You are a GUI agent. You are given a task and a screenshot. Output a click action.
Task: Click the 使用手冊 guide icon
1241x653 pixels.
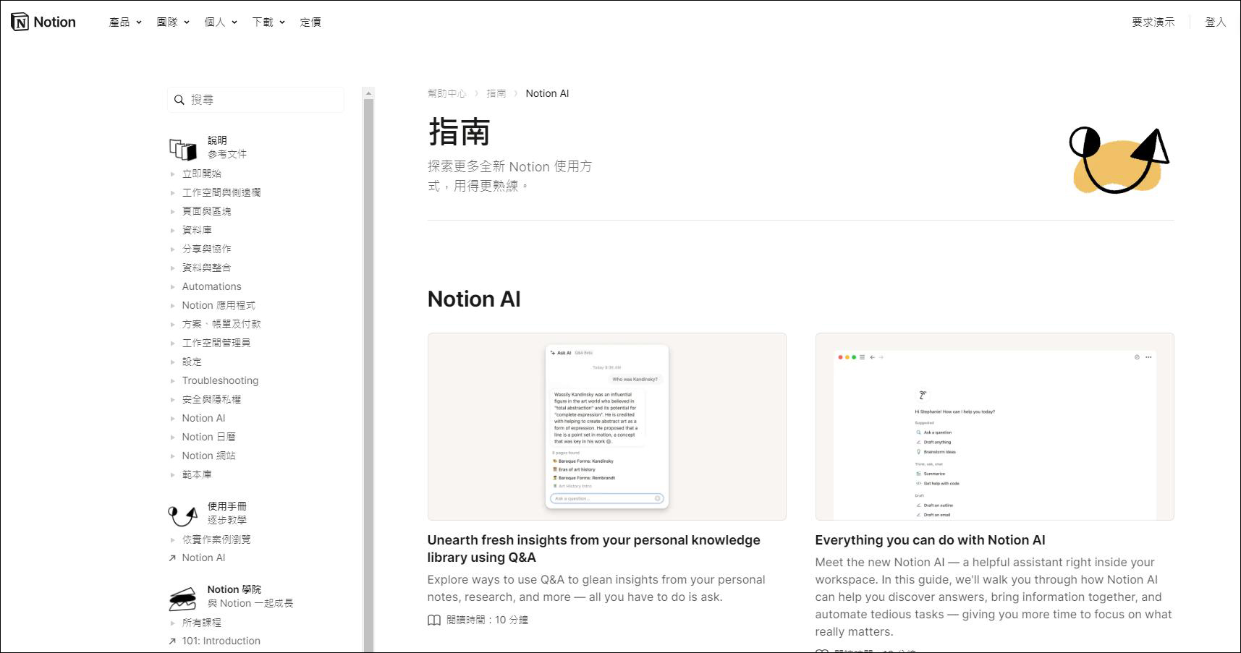pyautogui.click(x=183, y=515)
